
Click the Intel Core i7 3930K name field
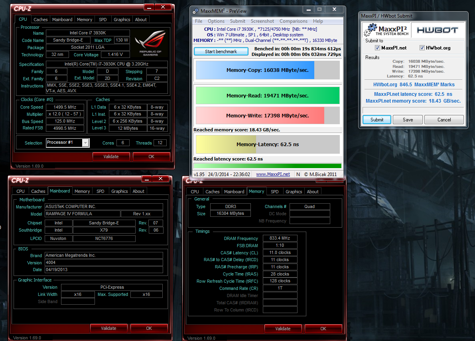(88, 33)
